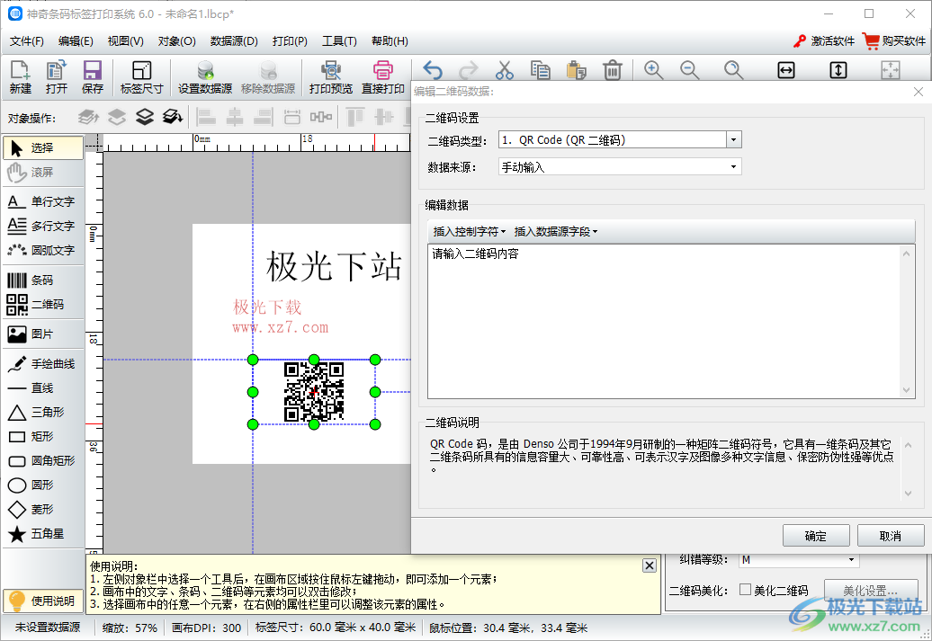The height and width of the screenshot is (641, 932).
Task: Select the 圆角矩形 rounded rectangle tool
Action: 43,461
